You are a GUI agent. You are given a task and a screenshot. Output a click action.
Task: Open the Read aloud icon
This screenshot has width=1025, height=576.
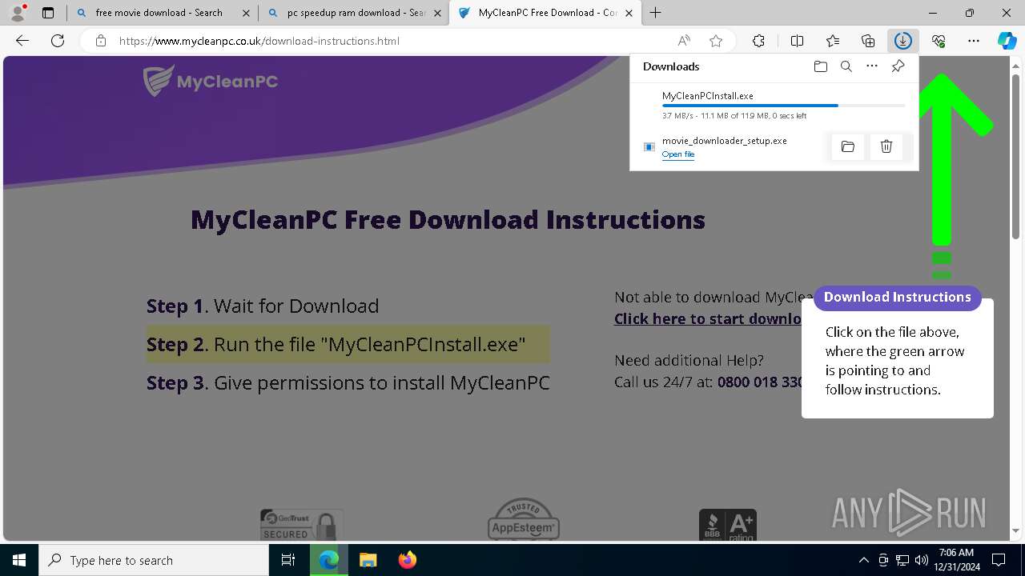(684, 41)
